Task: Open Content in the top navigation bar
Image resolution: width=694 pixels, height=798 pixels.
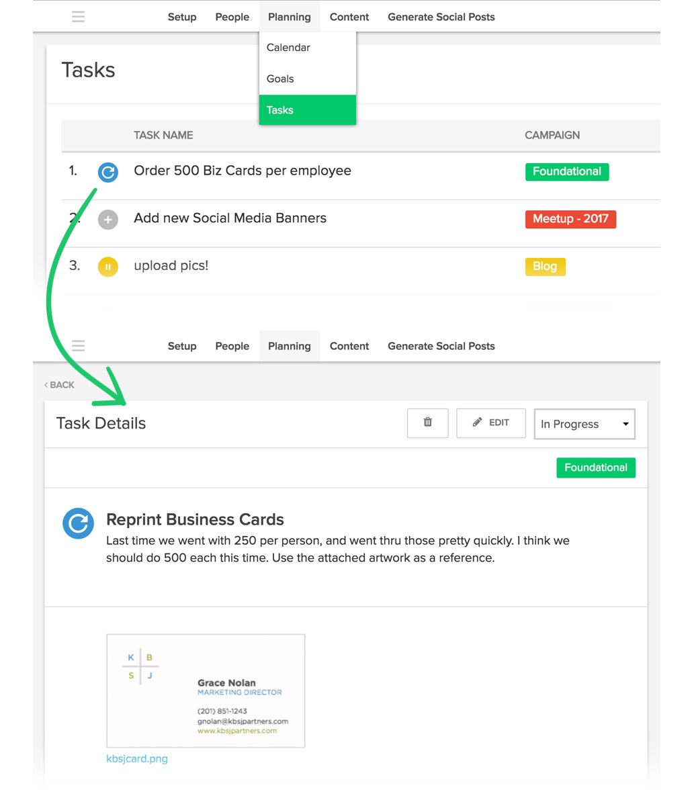Action: (349, 17)
